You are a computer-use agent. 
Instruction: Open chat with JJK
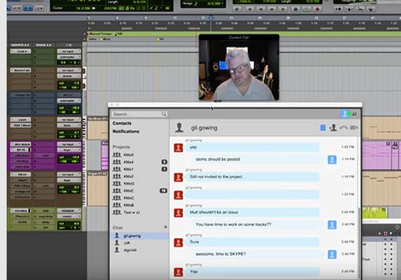pyautogui.click(x=126, y=243)
